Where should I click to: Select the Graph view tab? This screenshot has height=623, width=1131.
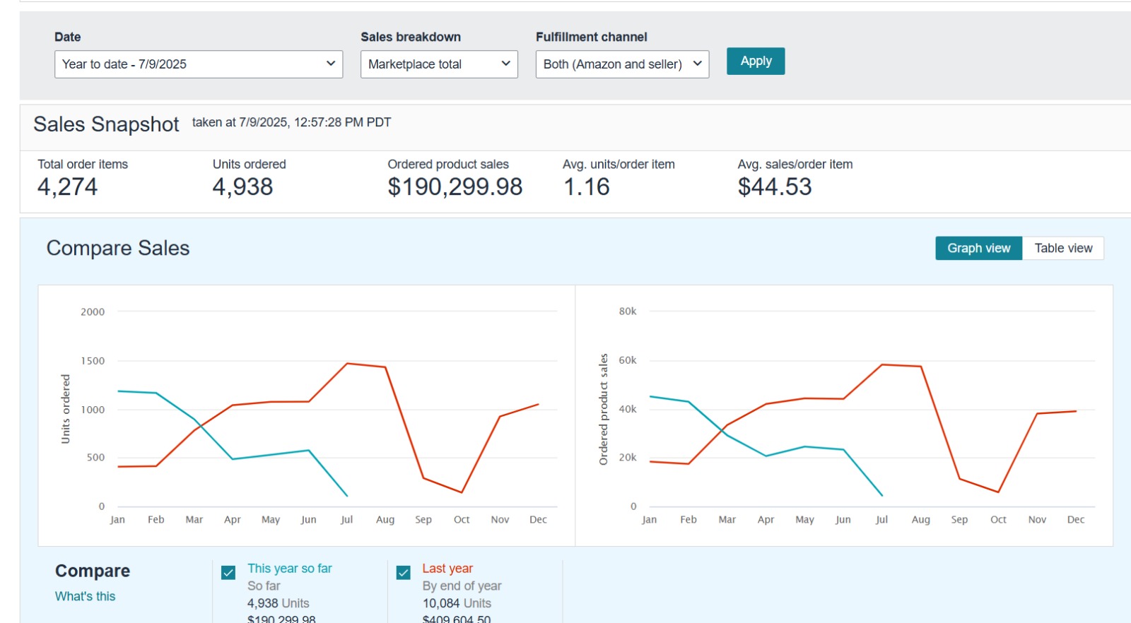(978, 249)
